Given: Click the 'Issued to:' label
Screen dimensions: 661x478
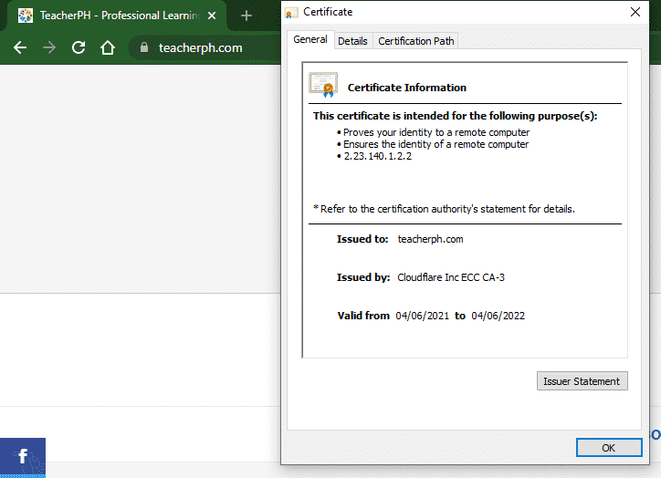Looking at the screenshot, I should (362, 239).
